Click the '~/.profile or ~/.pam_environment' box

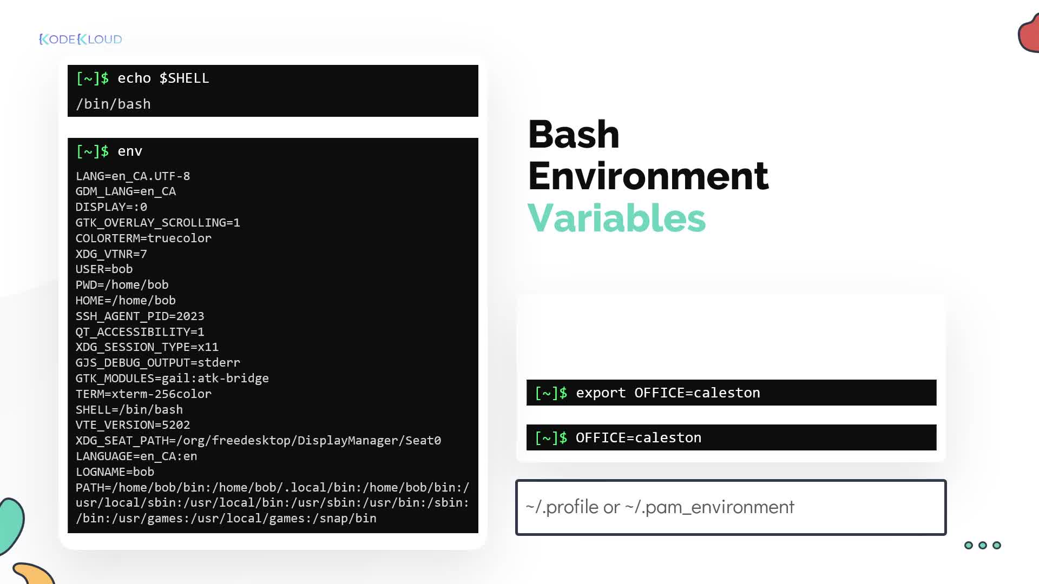(x=731, y=507)
